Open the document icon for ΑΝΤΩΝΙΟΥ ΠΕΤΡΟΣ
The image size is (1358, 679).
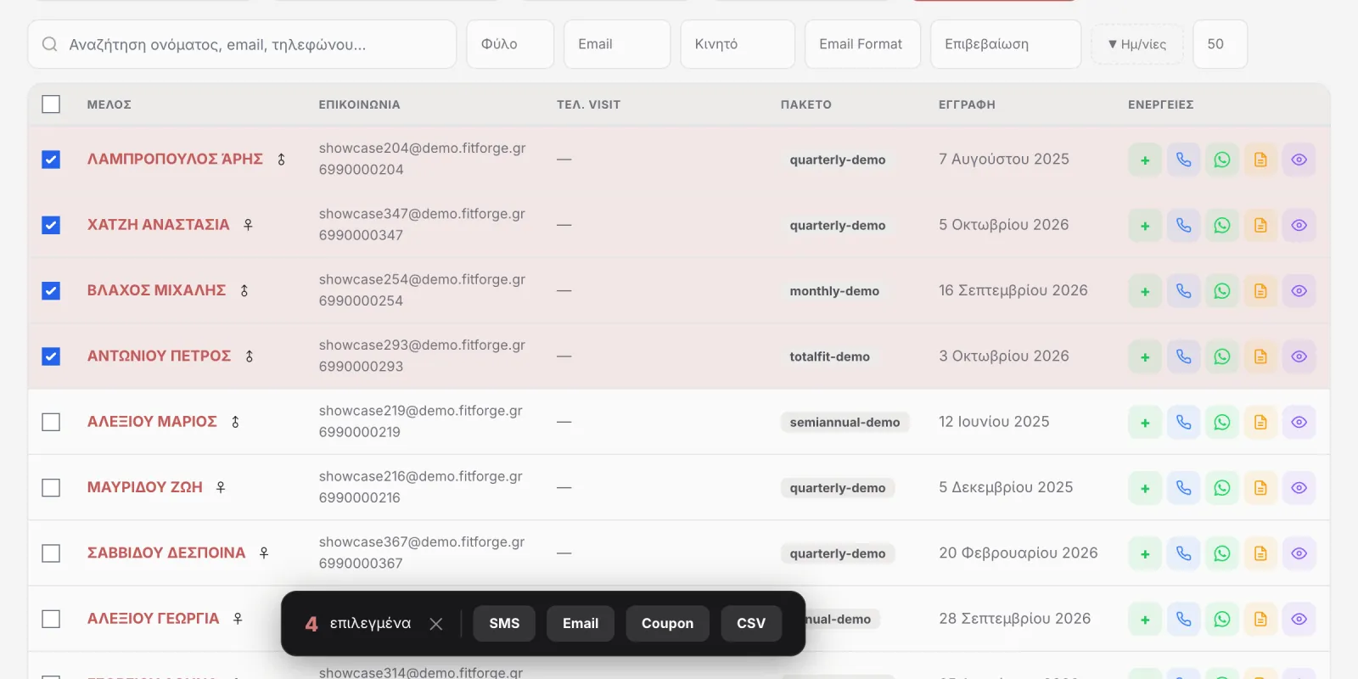1260,356
